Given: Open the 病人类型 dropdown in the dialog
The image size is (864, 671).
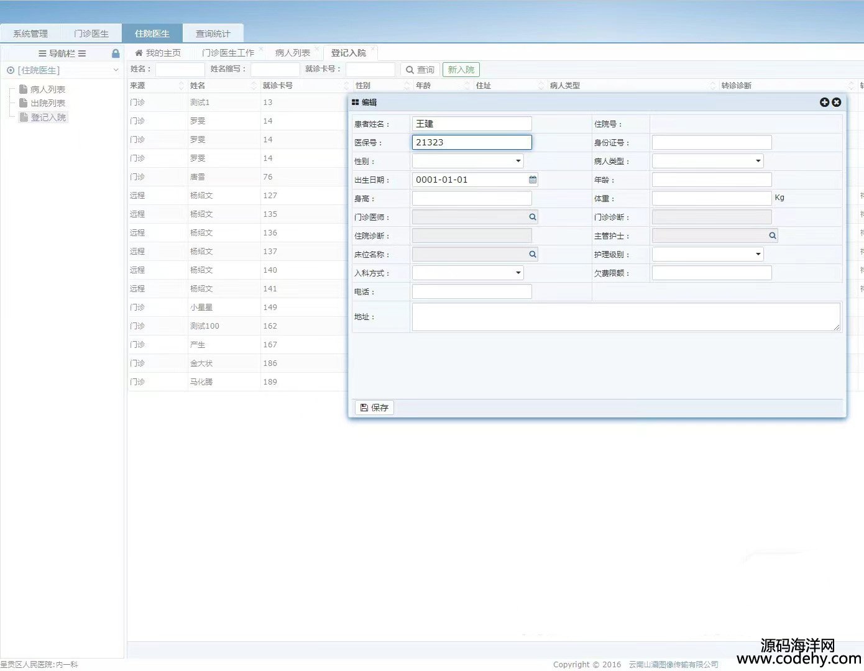Looking at the screenshot, I should click(x=758, y=161).
